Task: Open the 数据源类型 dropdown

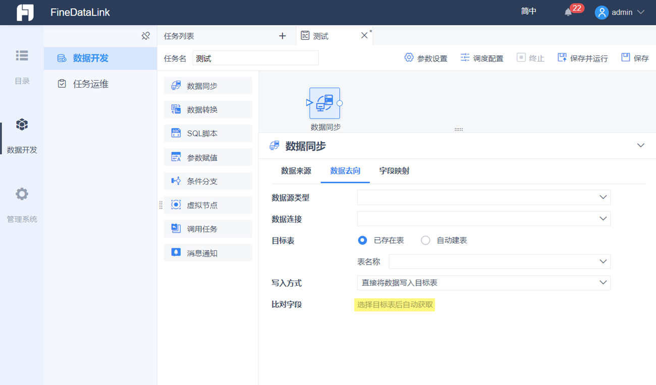Action: click(x=483, y=197)
